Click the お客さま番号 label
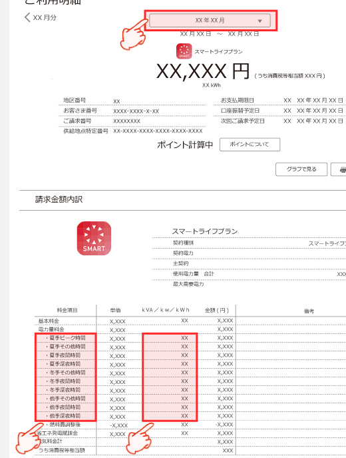 coord(80,111)
